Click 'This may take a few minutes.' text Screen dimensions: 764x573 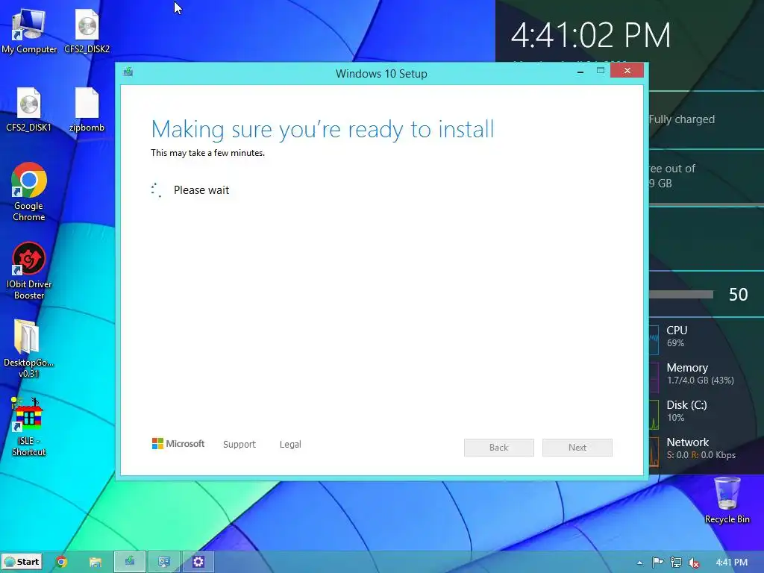coord(207,153)
